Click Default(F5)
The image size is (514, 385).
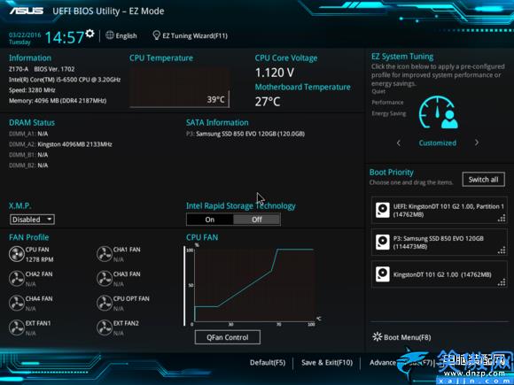coord(268,363)
